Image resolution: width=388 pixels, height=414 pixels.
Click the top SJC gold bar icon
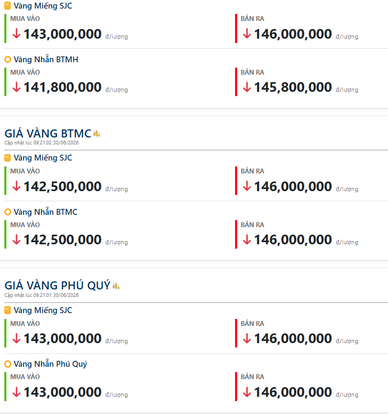tap(8, 5)
